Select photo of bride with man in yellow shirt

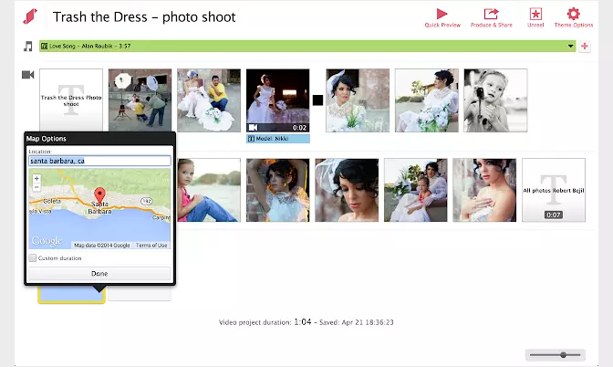coord(209,100)
